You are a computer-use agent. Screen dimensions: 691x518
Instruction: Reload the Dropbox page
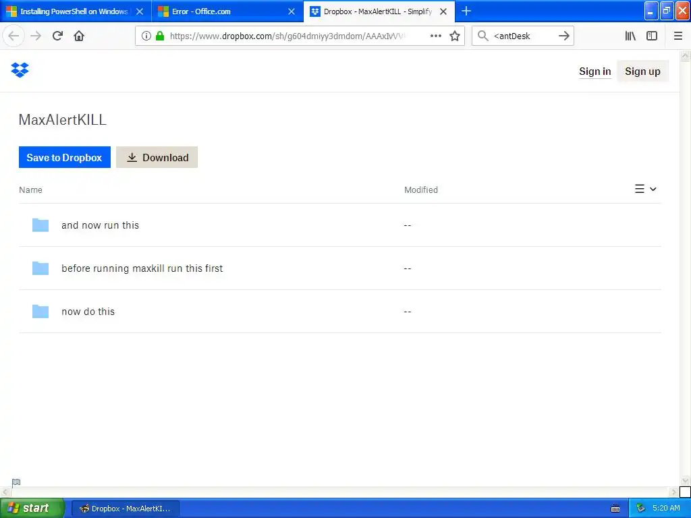coord(57,36)
